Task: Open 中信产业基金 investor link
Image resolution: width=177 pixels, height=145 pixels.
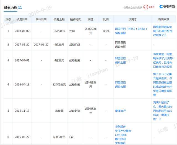Action: pyautogui.click(x=123, y=131)
